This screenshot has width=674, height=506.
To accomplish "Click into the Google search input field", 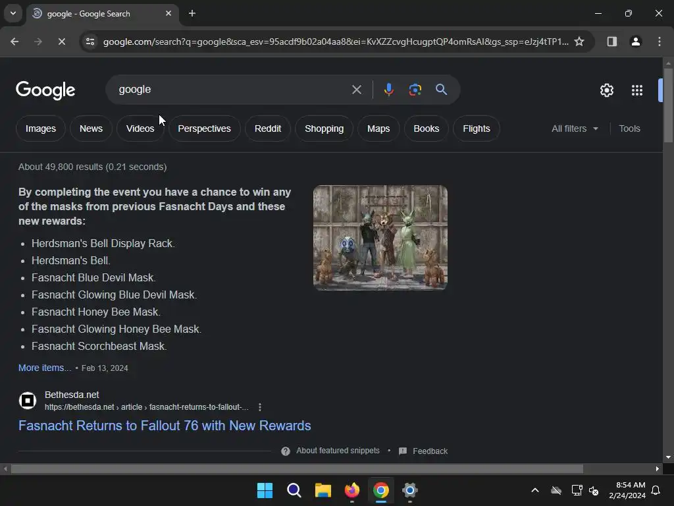I will (x=232, y=90).
